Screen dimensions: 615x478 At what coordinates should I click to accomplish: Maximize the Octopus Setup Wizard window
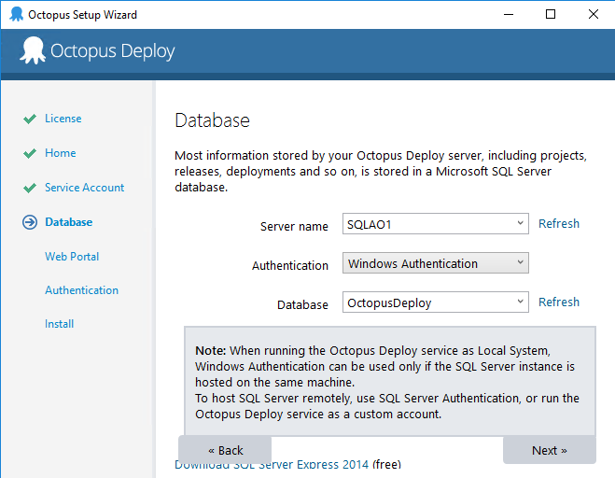tap(551, 15)
